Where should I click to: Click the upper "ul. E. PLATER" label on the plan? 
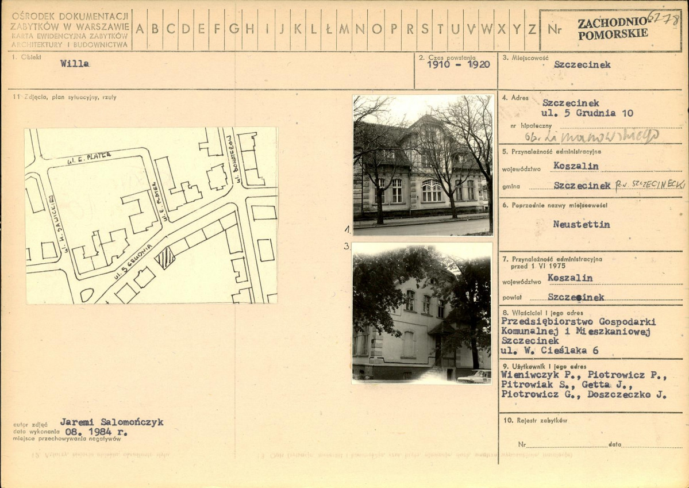click(x=88, y=158)
